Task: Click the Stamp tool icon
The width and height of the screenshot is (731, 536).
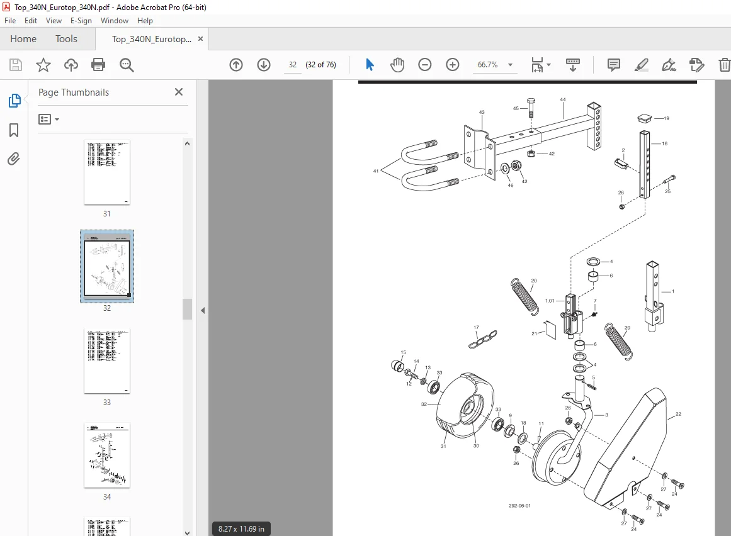Action: [696, 65]
